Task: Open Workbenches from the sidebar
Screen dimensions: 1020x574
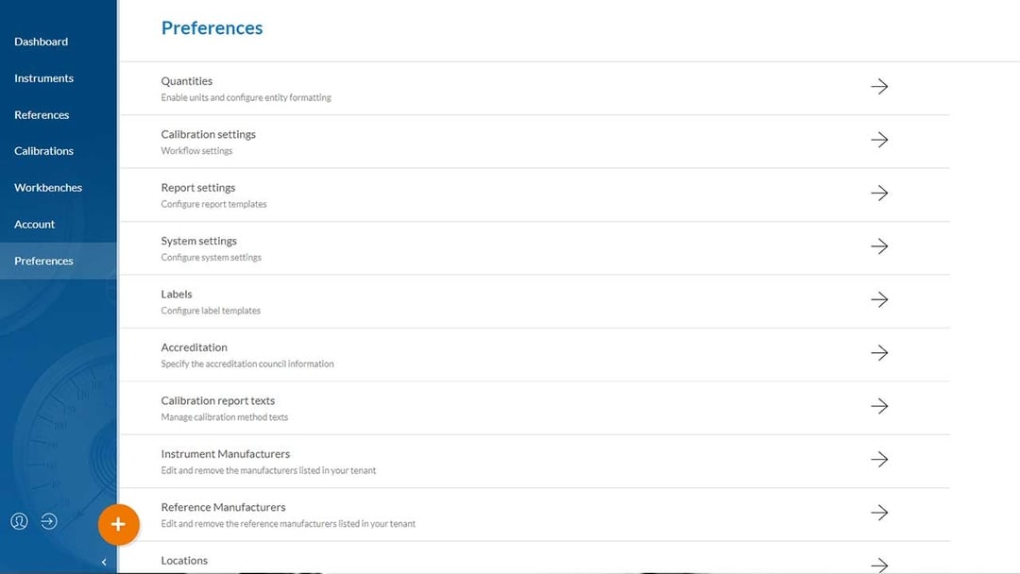Action: pyautogui.click(x=48, y=188)
